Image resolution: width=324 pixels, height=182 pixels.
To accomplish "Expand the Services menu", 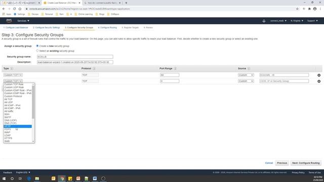I will coord(23,21).
